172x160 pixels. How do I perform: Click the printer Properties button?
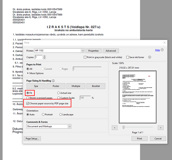coord(93,51)
